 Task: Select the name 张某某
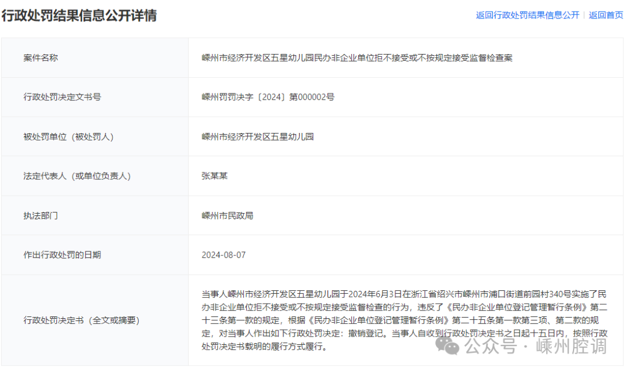(215, 176)
